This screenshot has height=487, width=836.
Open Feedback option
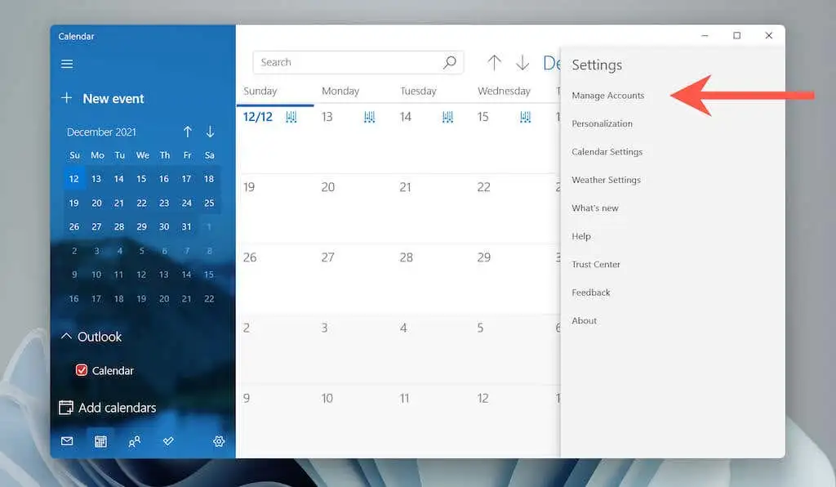point(591,293)
